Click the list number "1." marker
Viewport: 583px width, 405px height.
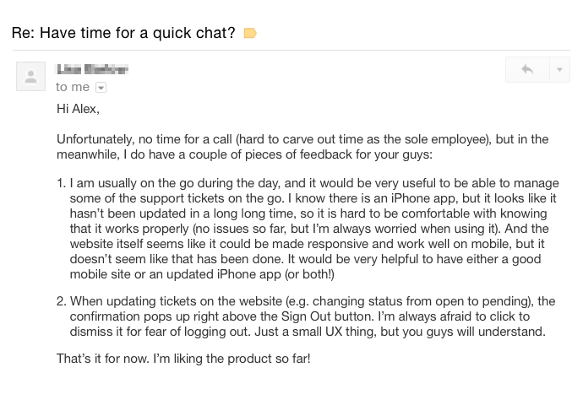[x=61, y=182]
